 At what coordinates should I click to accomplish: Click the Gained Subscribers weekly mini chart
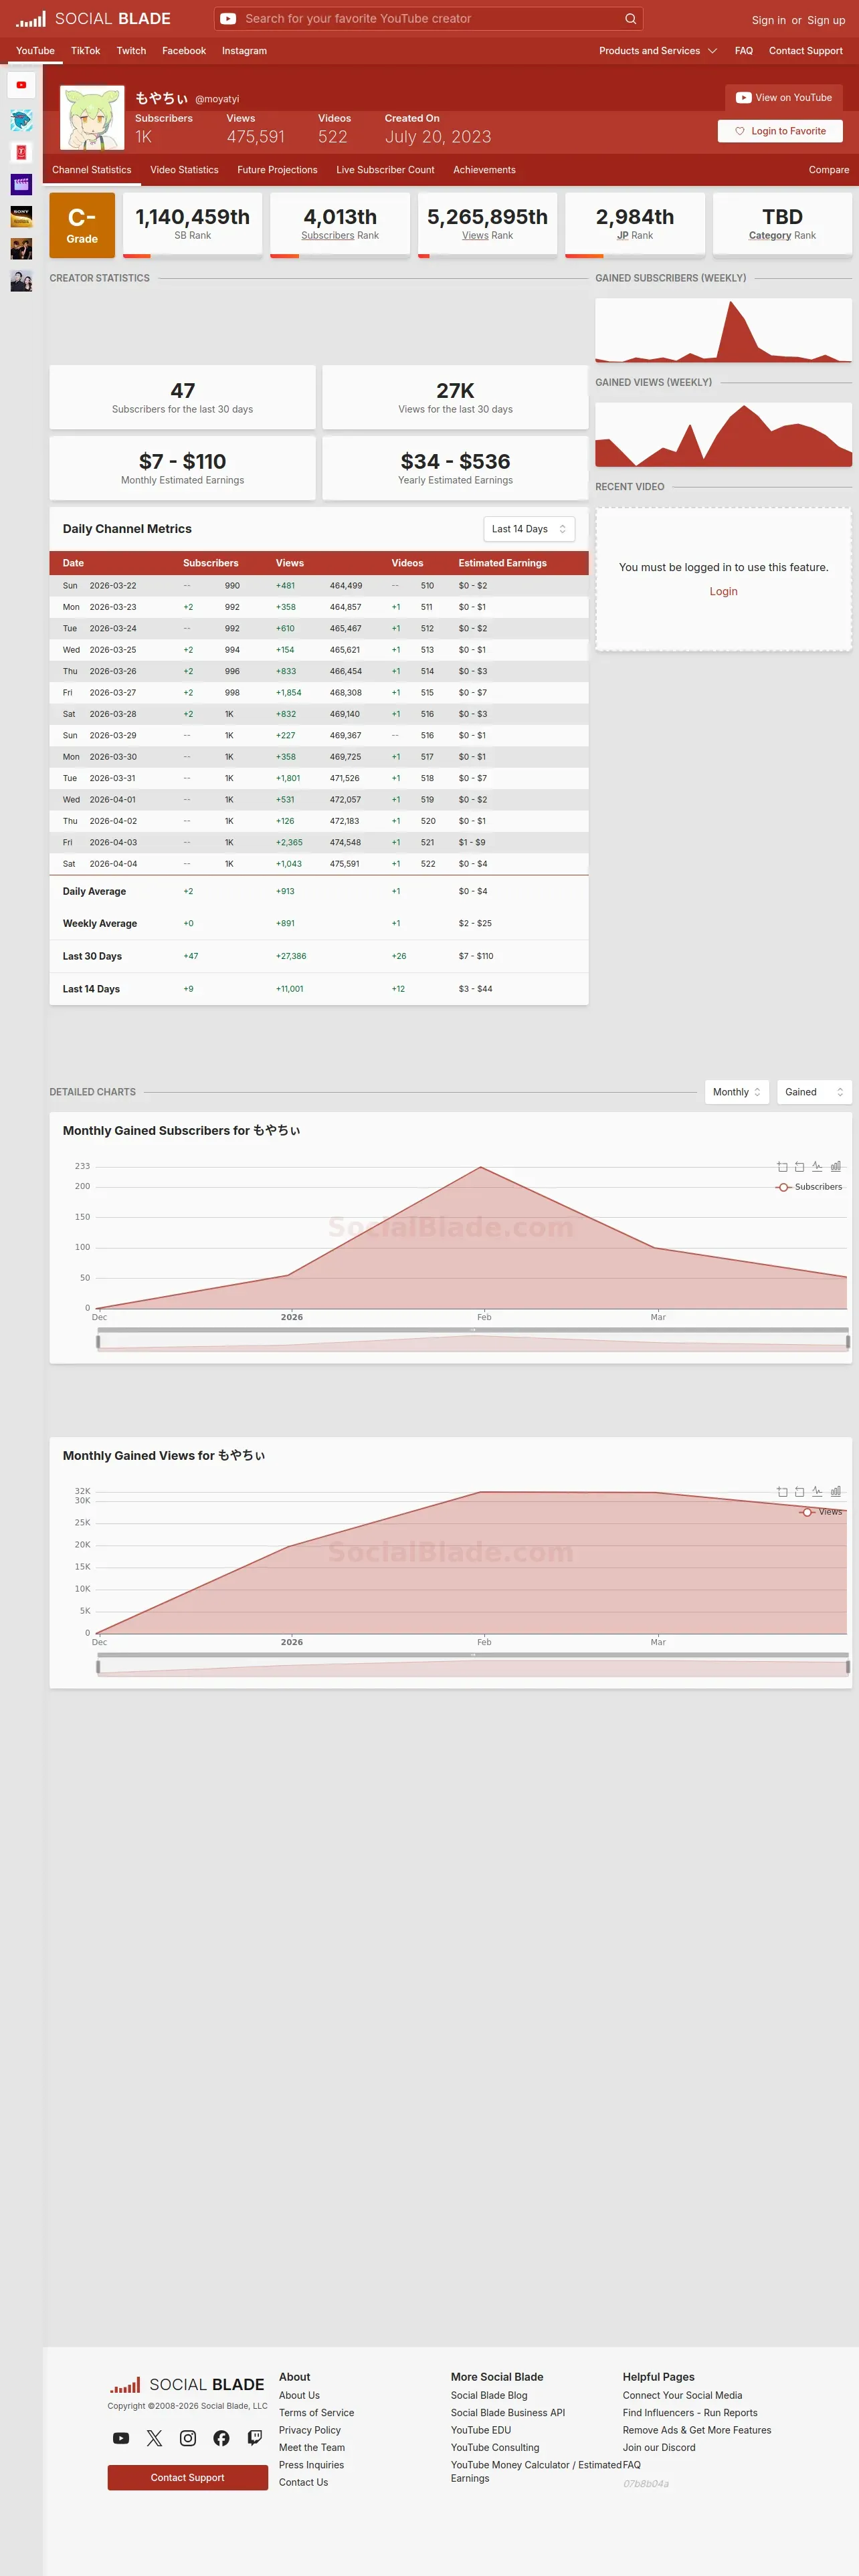(724, 330)
